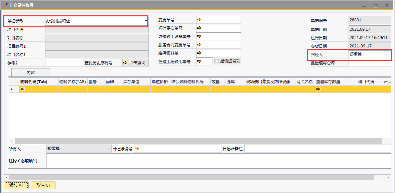
Task: Open the 单据类型 dropdown
Action: (x=146, y=21)
